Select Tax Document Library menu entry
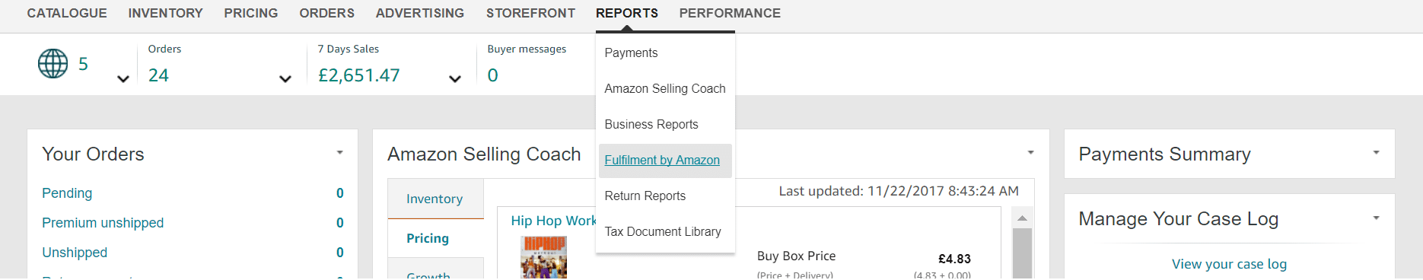This screenshot has height=280, width=1423. click(x=663, y=232)
